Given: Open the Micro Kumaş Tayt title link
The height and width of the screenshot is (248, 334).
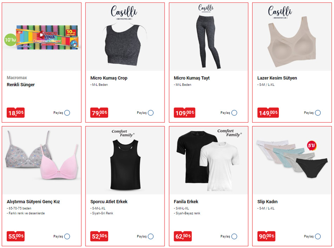Looking at the screenshot, I should [192, 78].
